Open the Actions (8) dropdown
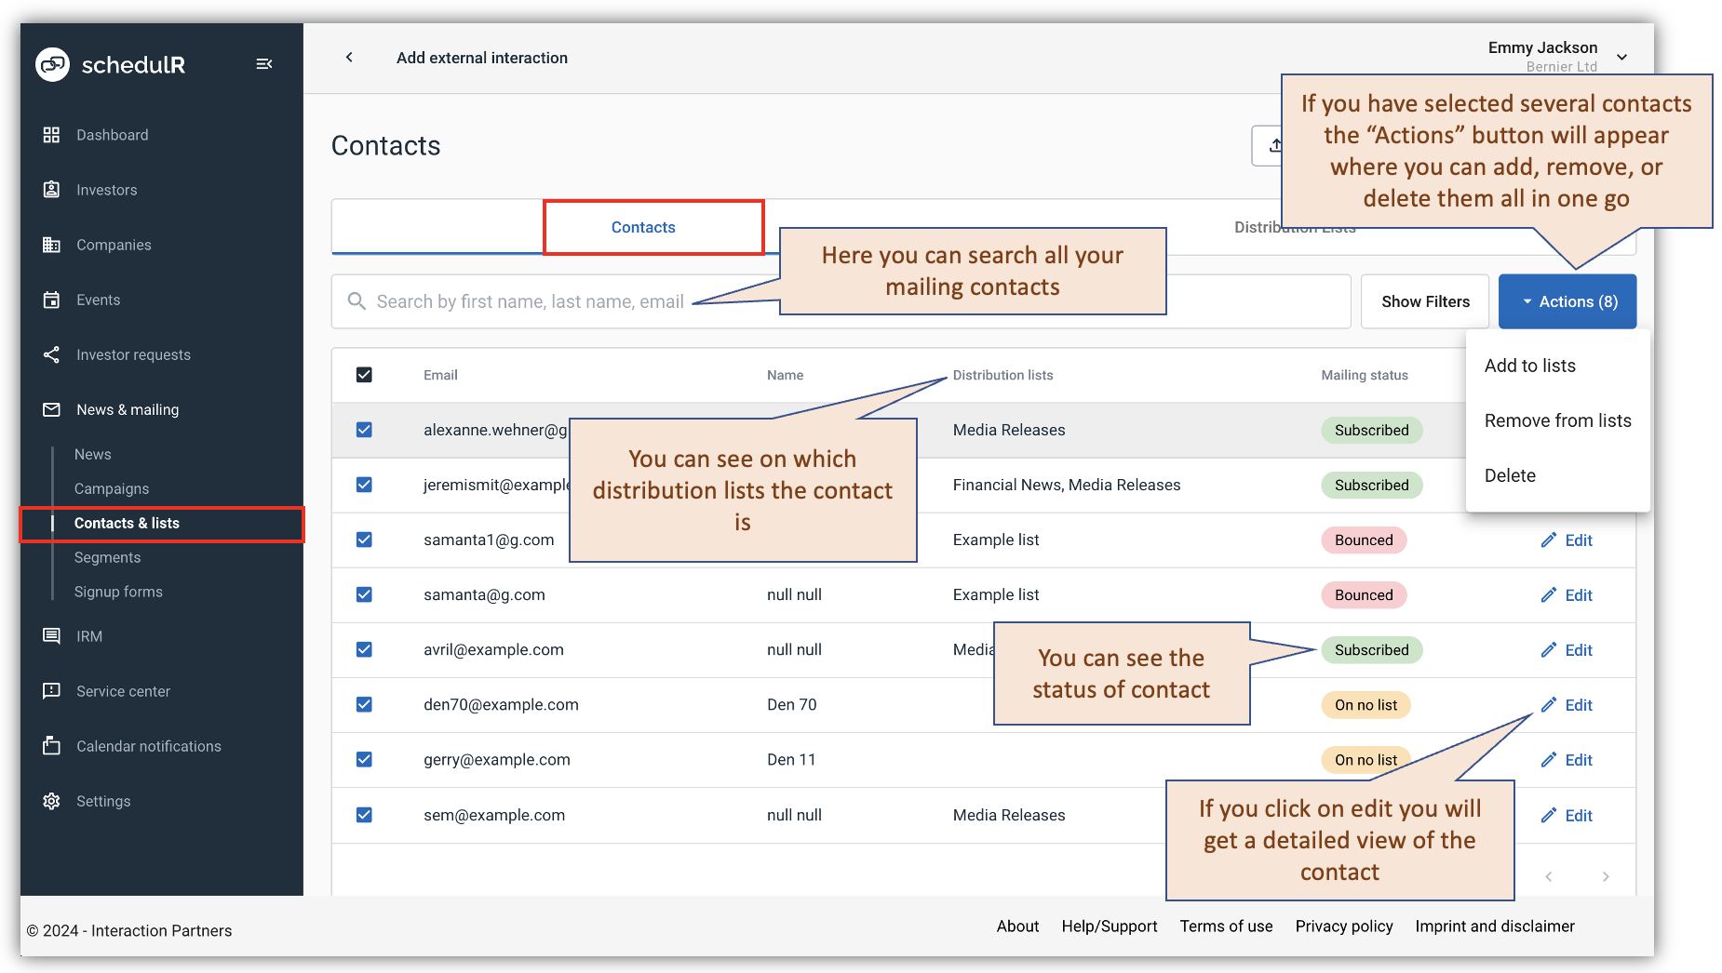This screenshot has width=1722, height=973. [x=1567, y=300]
